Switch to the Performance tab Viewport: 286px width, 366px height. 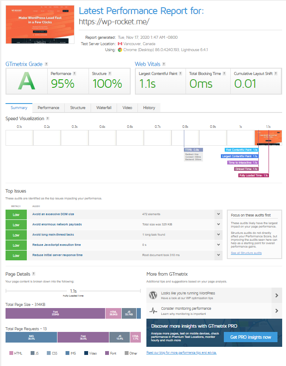(48, 108)
